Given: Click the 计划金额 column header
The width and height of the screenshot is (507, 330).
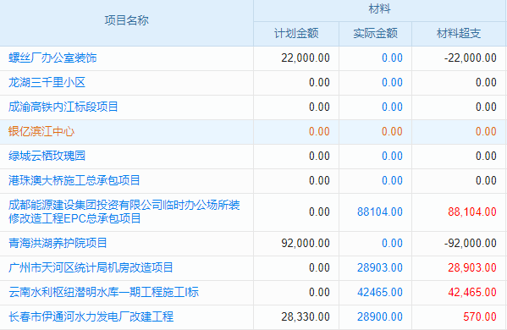Looking at the screenshot, I should click(296, 33).
